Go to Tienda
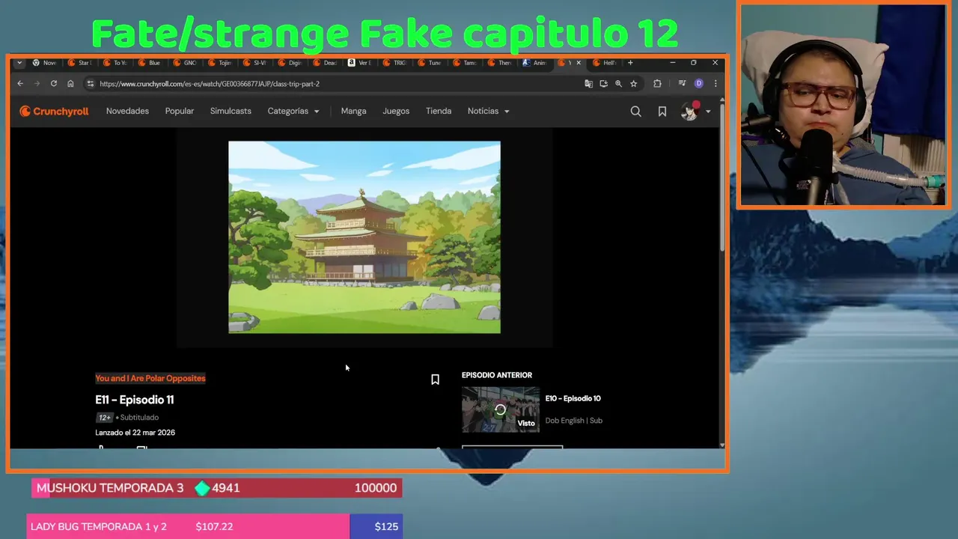The image size is (958, 539). point(439,112)
